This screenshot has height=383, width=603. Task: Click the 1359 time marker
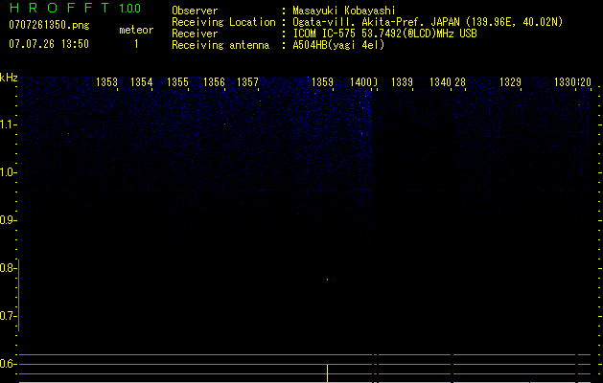coord(322,82)
